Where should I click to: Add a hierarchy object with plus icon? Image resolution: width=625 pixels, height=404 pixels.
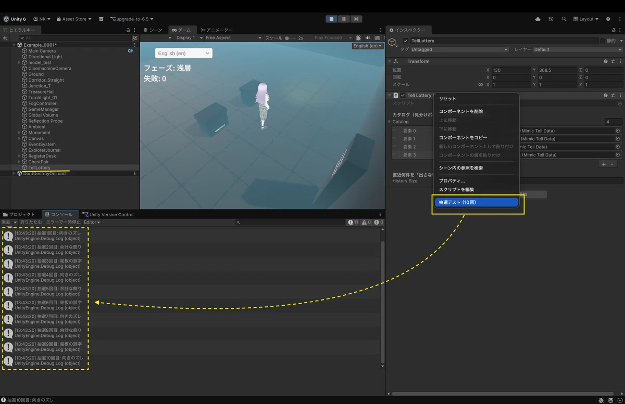point(5,38)
